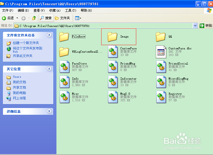Collapse the 其它位置 panel
Screen dimensions: 213x155
click(49, 69)
